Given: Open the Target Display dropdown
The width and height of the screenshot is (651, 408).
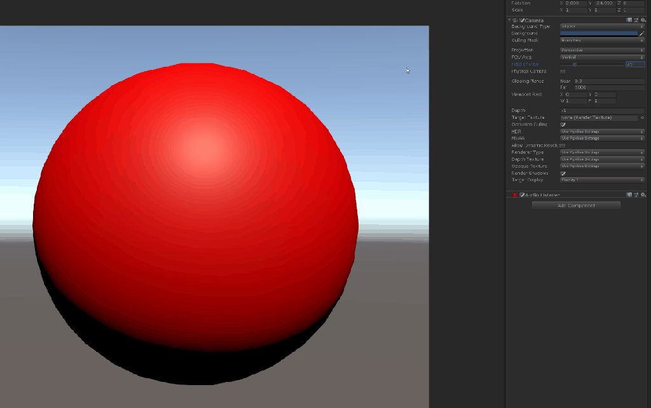Looking at the screenshot, I should [x=602, y=180].
